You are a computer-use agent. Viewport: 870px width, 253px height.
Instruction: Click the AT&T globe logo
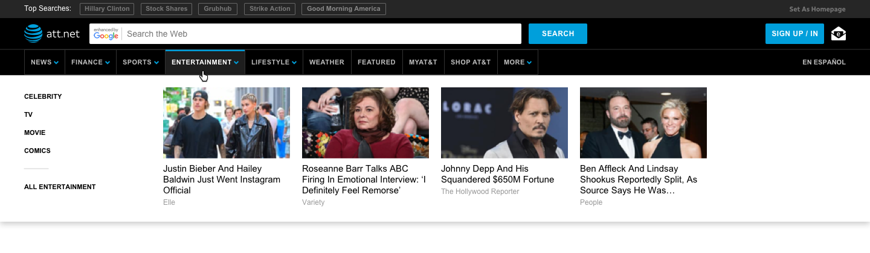33,34
